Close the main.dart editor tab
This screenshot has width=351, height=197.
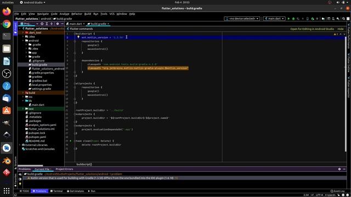click(x=84, y=24)
